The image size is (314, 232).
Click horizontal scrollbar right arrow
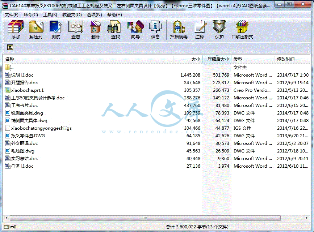307,218
